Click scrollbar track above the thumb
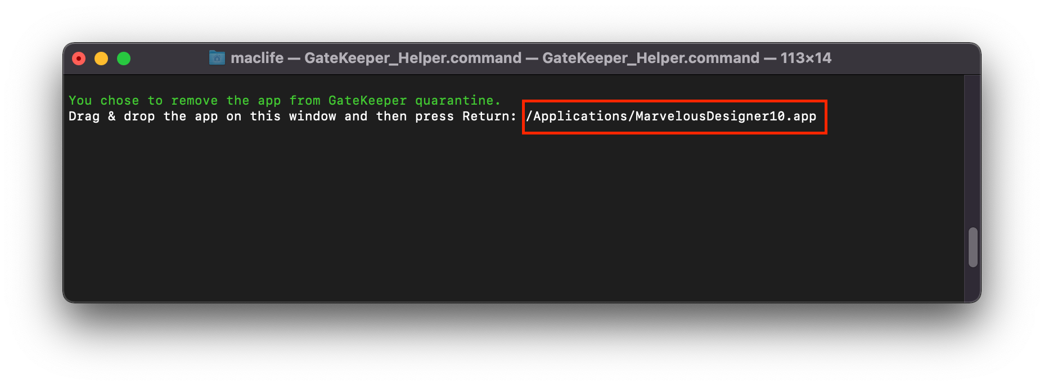1044x386 pixels. [973, 151]
